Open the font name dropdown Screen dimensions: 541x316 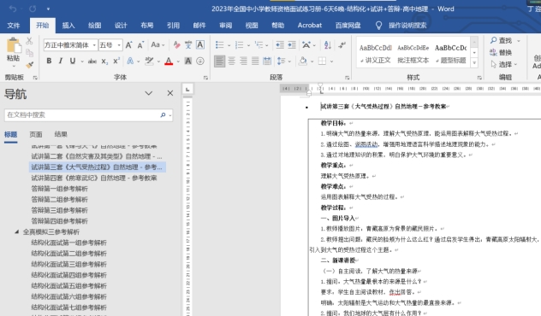coord(94,44)
